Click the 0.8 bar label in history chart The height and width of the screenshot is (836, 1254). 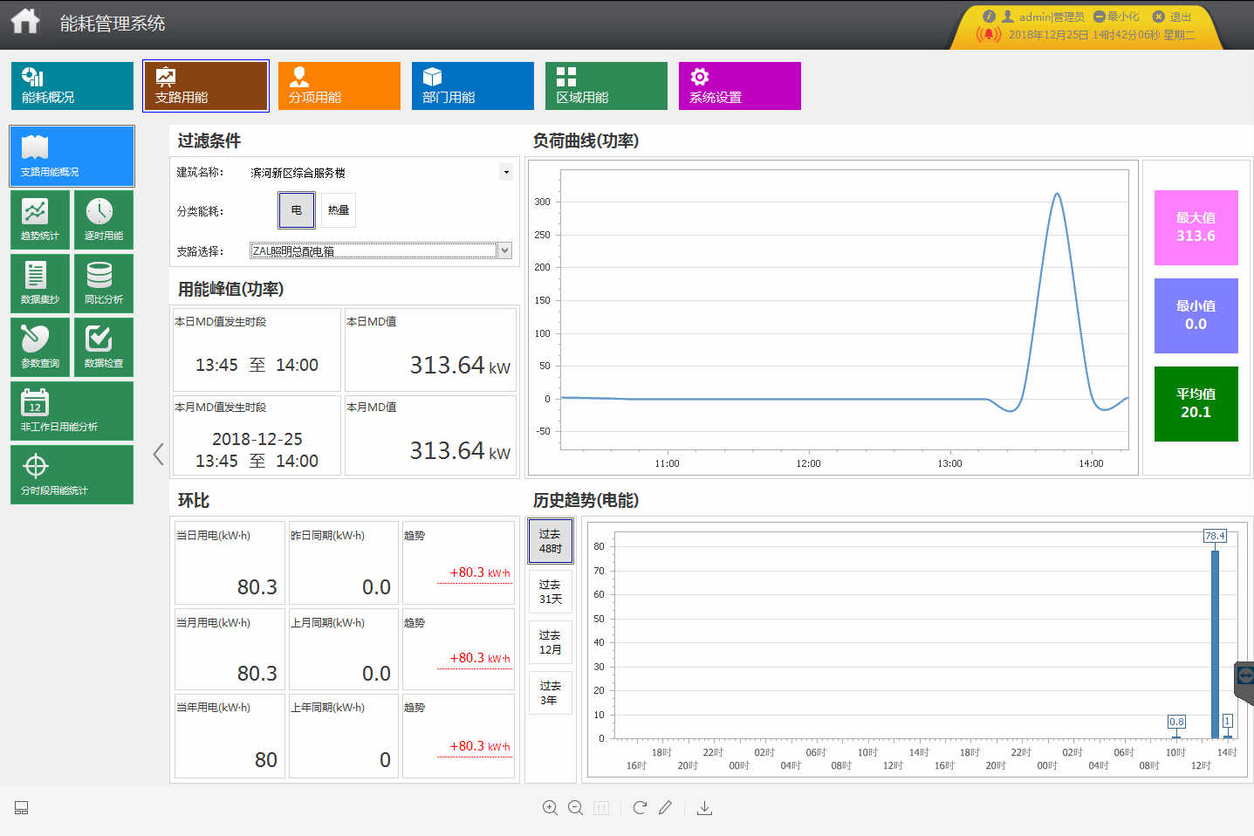(x=1176, y=722)
